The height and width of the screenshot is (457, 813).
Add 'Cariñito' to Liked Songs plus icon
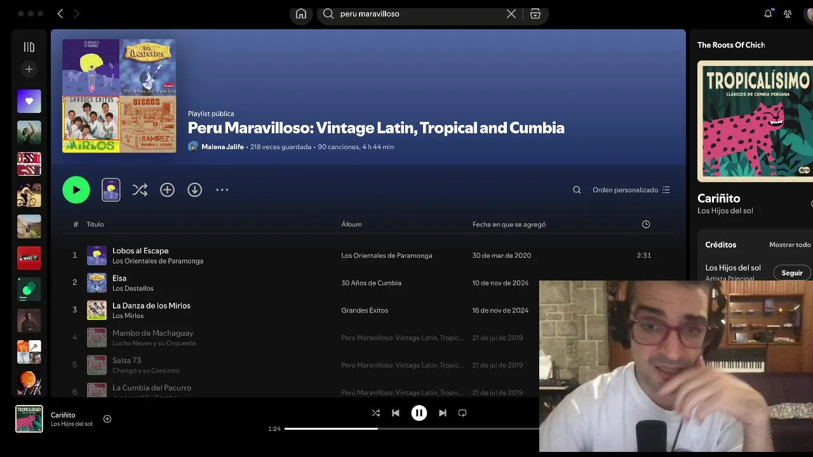point(107,419)
